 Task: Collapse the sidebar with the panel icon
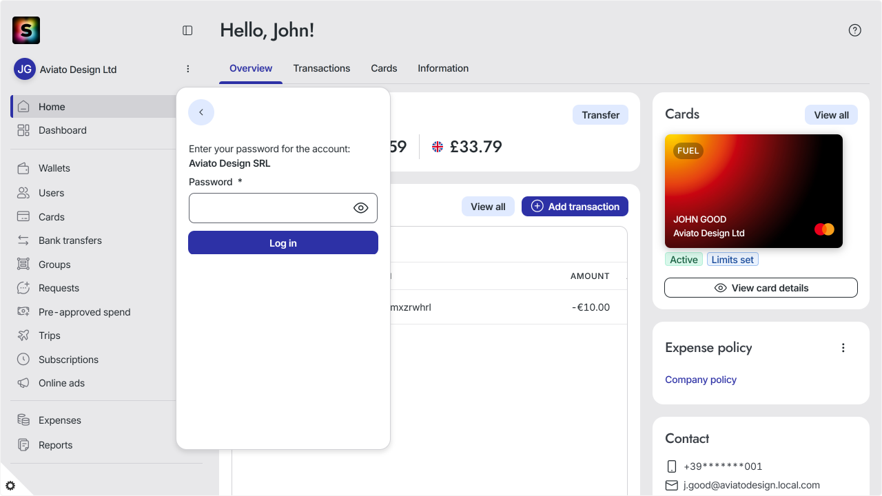(187, 30)
